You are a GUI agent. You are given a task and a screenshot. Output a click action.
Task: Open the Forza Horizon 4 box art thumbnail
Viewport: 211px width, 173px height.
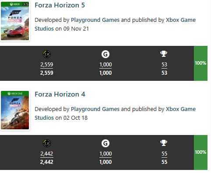[15, 110]
